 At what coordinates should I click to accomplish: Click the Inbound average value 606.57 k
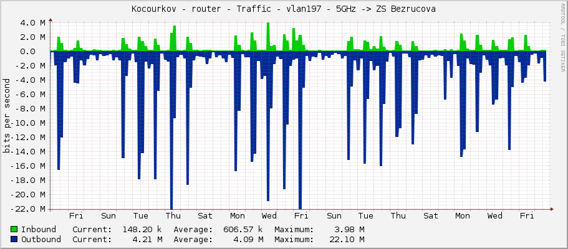(x=243, y=229)
